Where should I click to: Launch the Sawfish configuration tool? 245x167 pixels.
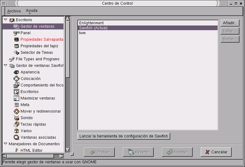tap(124, 136)
